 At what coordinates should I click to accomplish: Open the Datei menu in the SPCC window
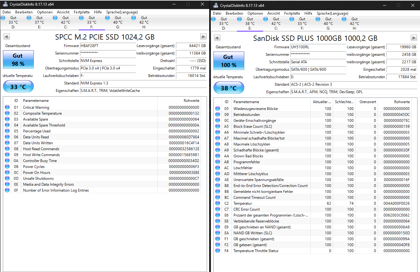click(x=7, y=12)
